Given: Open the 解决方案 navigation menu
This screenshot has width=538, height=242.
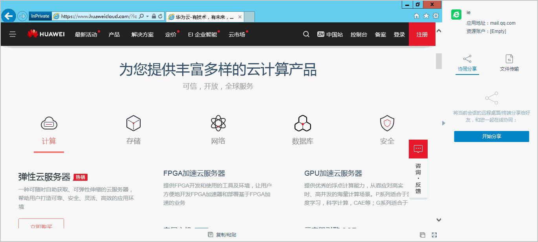Looking at the screenshot, I should 143,35.
